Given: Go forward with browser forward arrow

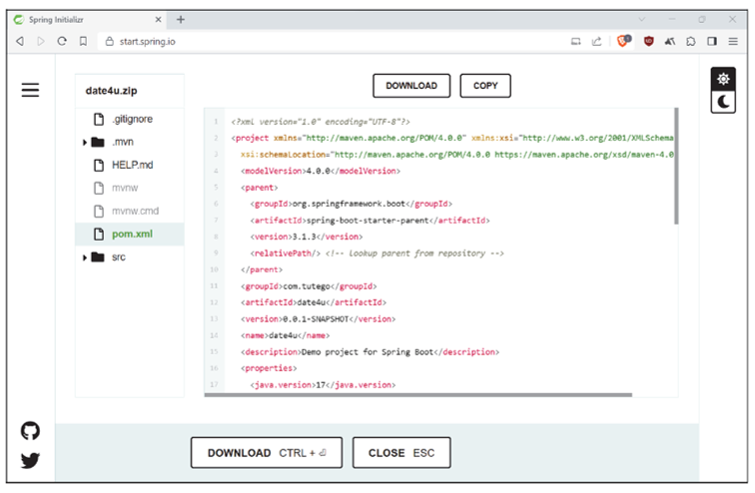Looking at the screenshot, I should (41, 41).
